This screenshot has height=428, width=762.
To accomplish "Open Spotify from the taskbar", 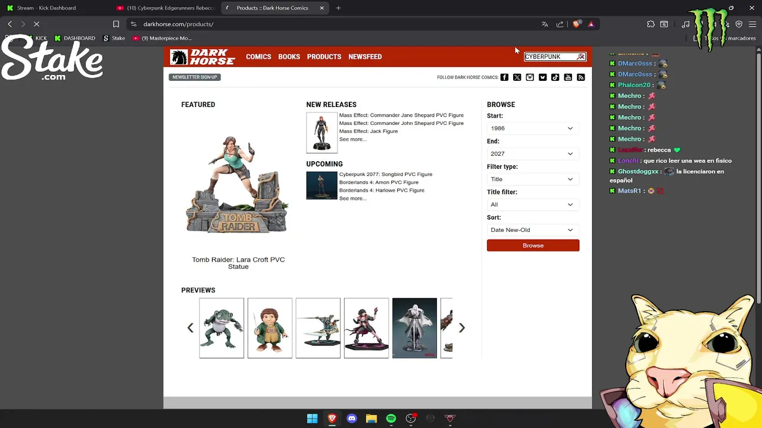I will pyautogui.click(x=391, y=418).
